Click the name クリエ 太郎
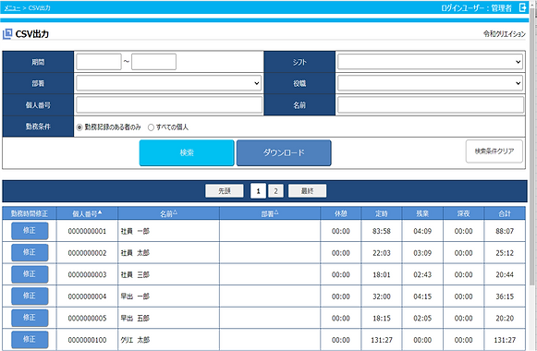The image size is (537, 351). [135, 340]
